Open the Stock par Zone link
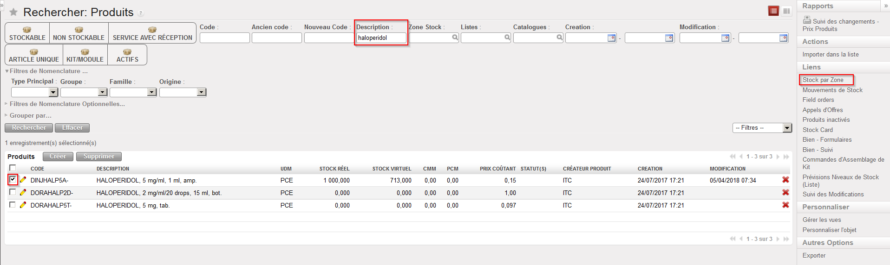890x265 pixels. point(823,80)
